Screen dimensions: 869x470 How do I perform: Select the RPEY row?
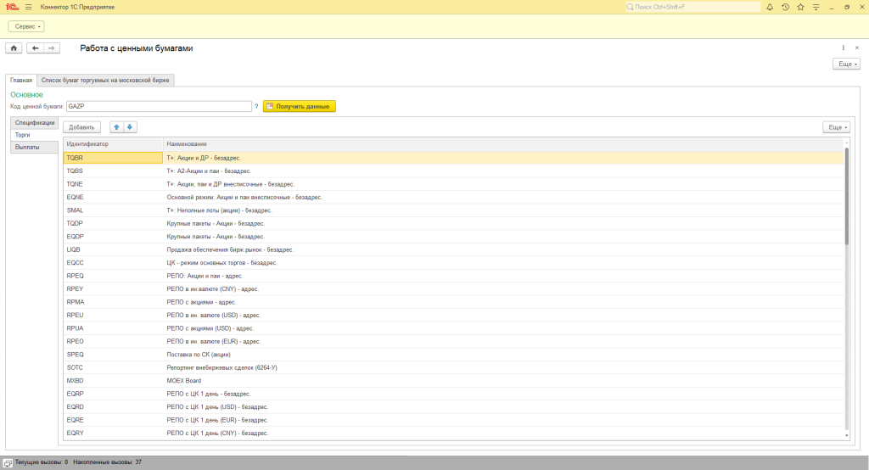point(453,288)
